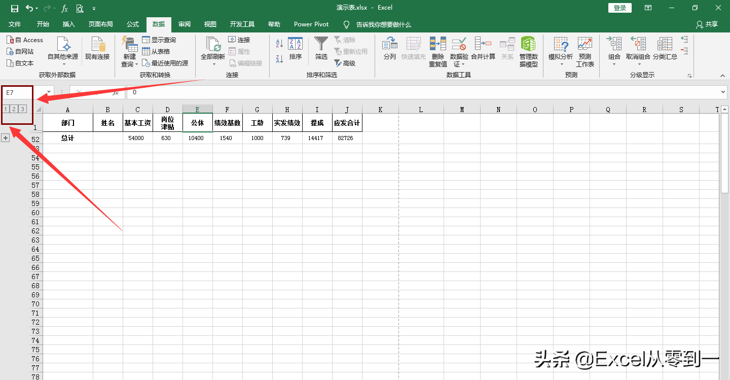This screenshot has height=380, width=730.
Task: Click the Undo arrow icon
Action: 30,8
